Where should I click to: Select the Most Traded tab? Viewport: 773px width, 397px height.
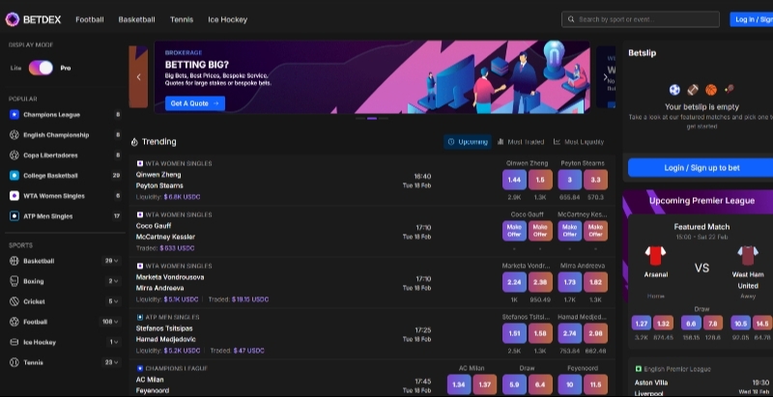(x=521, y=142)
